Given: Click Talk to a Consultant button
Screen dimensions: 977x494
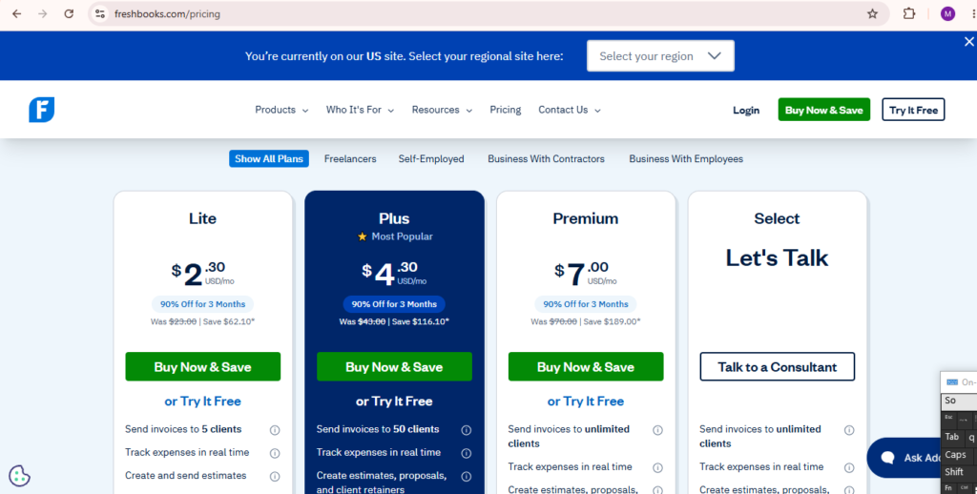Looking at the screenshot, I should pos(777,367).
